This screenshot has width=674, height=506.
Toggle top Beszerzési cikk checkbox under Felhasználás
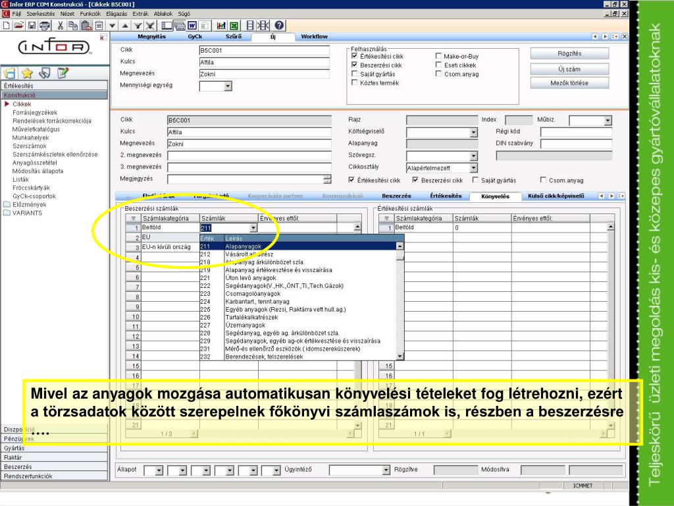pos(354,65)
